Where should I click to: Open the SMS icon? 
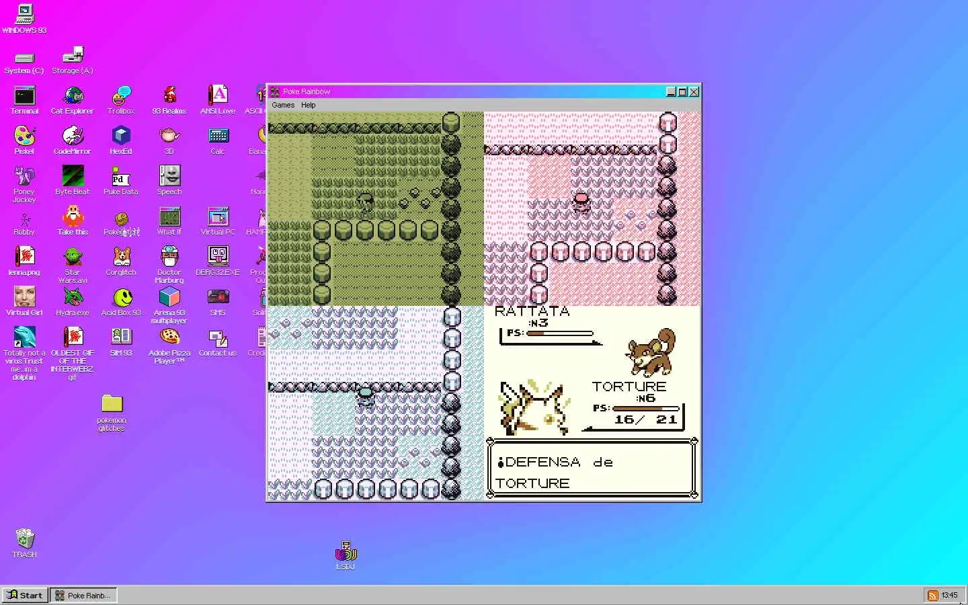[218, 302]
